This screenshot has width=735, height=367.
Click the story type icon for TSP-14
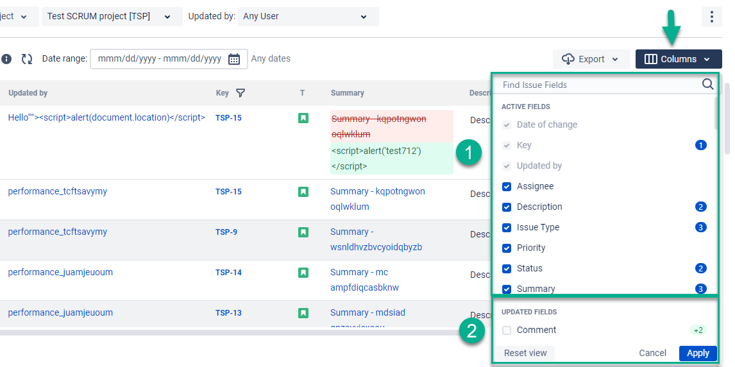303,272
